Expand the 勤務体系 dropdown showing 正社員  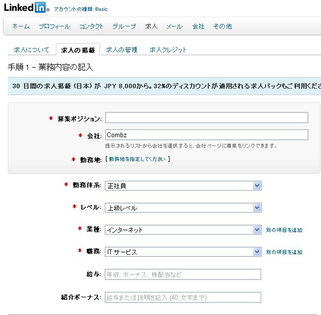(x=183, y=186)
